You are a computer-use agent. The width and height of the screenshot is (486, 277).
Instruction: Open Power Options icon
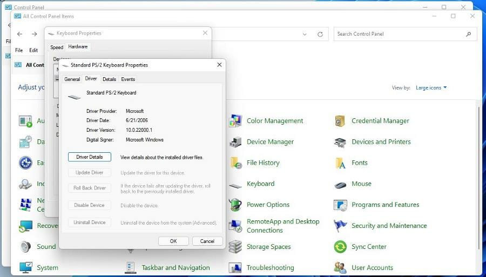pyautogui.click(x=235, y=205)
